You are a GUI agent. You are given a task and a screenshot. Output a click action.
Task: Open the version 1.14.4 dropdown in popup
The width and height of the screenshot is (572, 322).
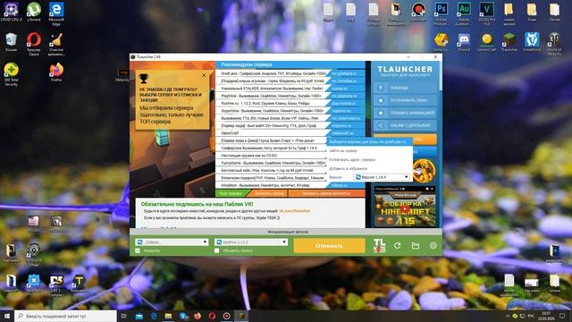click(x=382, y=177)
